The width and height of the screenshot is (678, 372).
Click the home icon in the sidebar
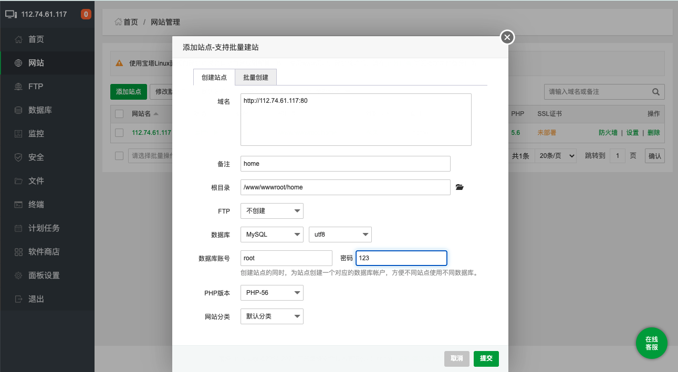[18, 39]
